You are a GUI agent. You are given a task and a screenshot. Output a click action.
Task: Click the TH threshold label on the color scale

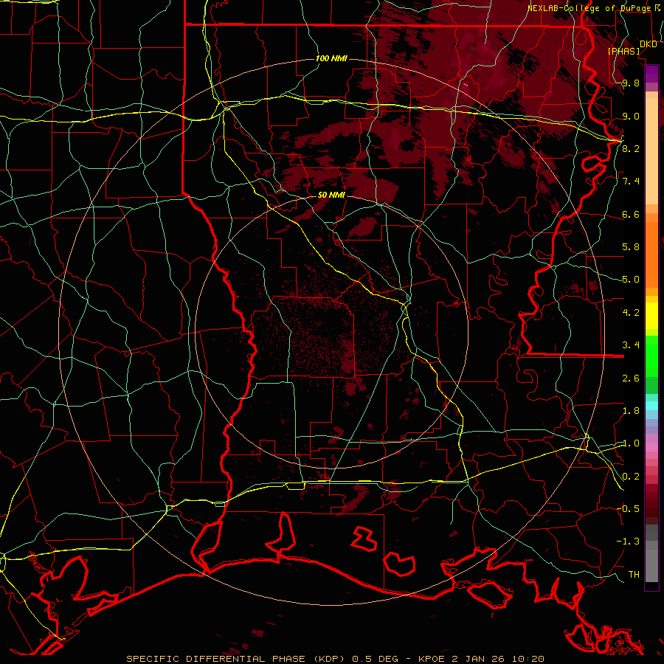point(634,575)
